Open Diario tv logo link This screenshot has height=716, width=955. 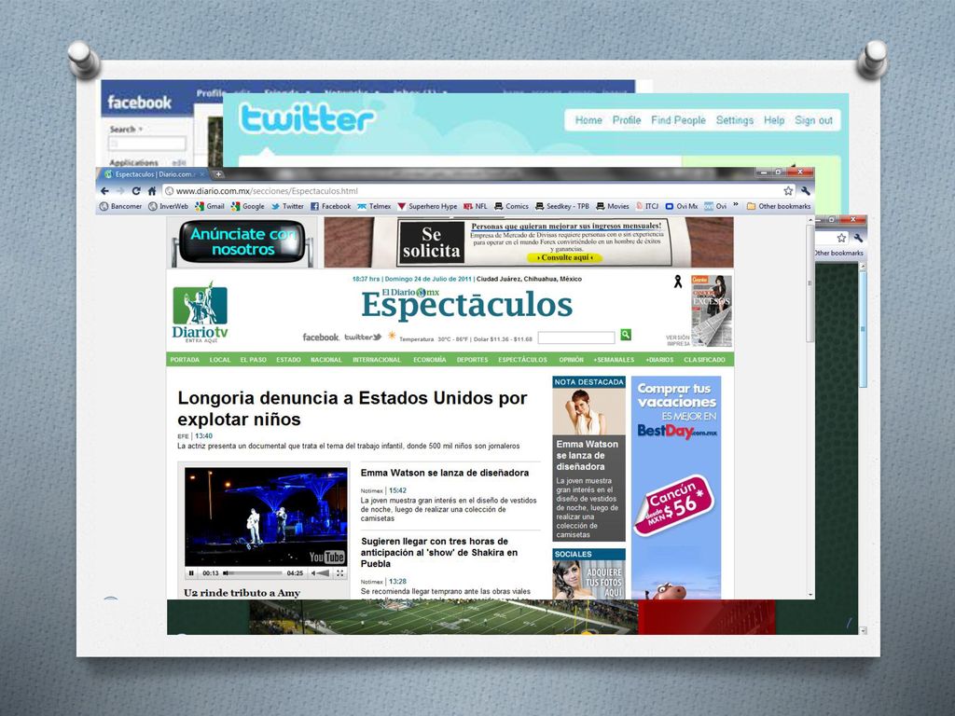tap(201, 312)
